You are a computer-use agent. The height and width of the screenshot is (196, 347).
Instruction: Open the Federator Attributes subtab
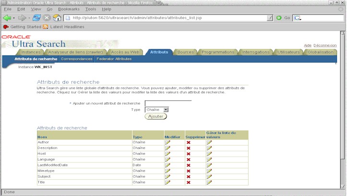[114, 59]
